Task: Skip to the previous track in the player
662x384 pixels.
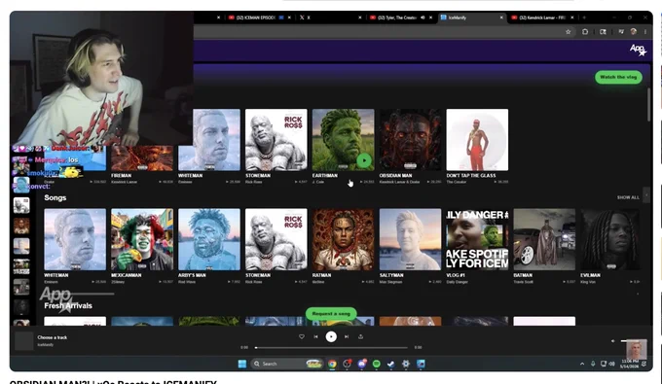Action: pyautogui.click(x=315, y=336)
